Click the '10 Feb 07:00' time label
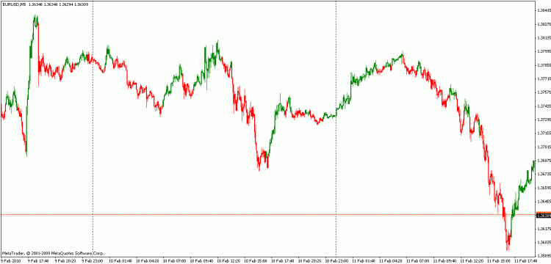 [174, 261]
